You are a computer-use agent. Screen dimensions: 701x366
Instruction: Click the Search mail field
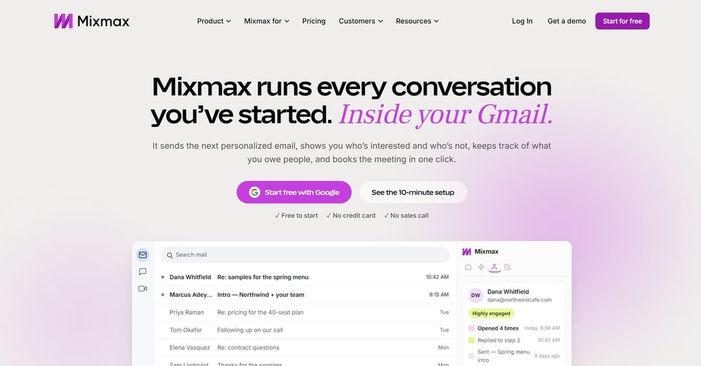click(305, 255)
